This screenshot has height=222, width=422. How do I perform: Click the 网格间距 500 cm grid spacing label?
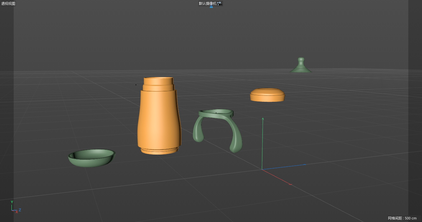(402, 218)
